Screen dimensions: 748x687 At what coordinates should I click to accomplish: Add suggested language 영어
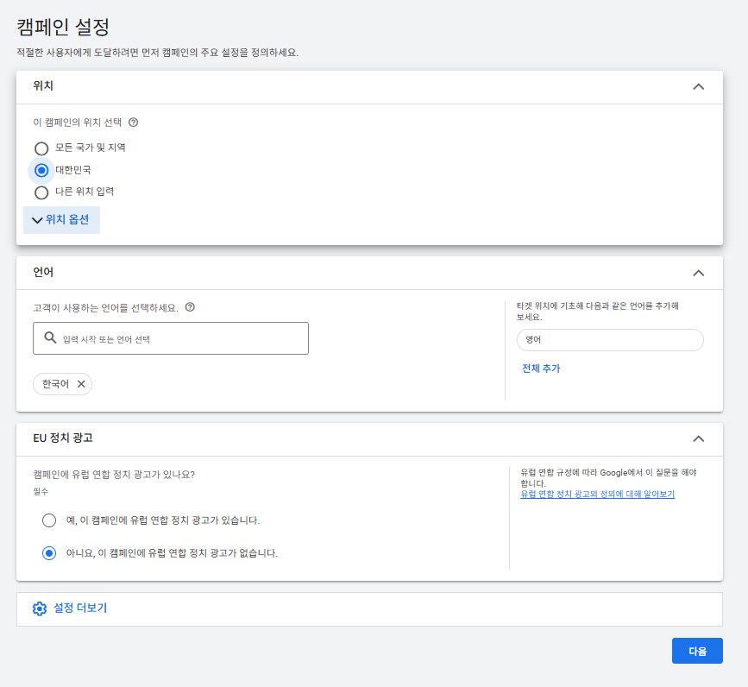click(x=609, y=340)
